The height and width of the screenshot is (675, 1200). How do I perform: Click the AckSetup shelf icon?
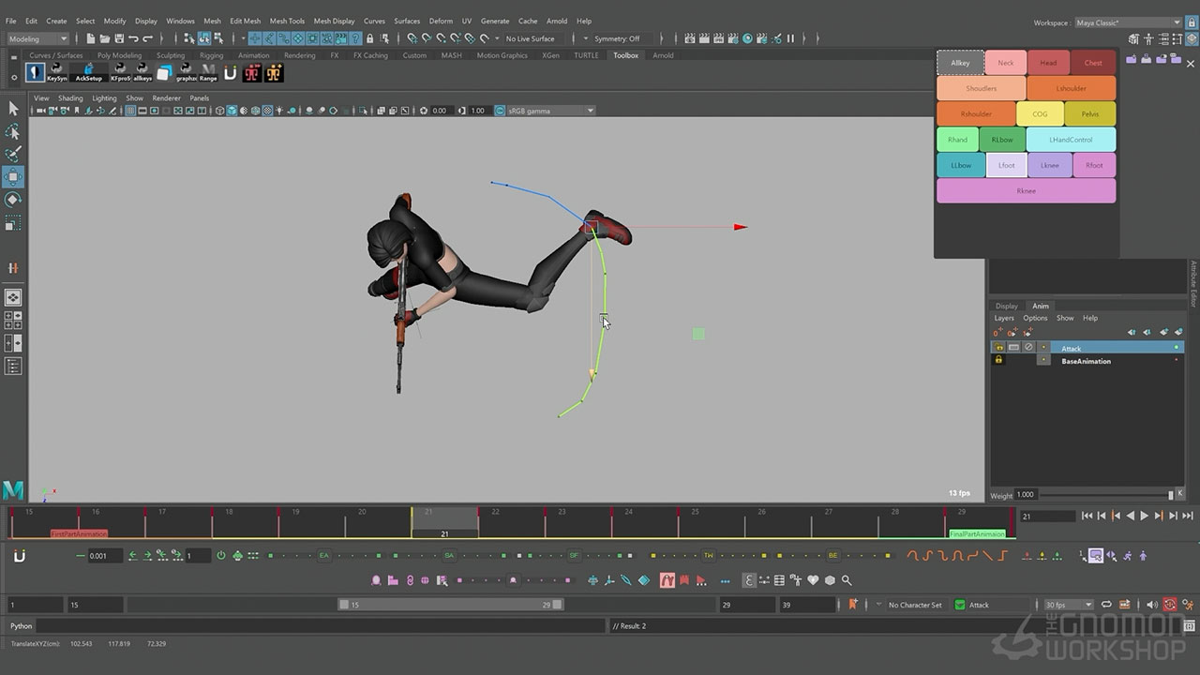pyautogui.click(x=88, y=72)
